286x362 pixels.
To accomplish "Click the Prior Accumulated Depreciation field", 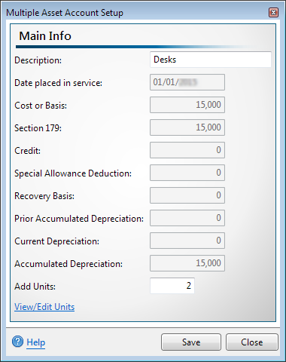I will pos(187,218).
